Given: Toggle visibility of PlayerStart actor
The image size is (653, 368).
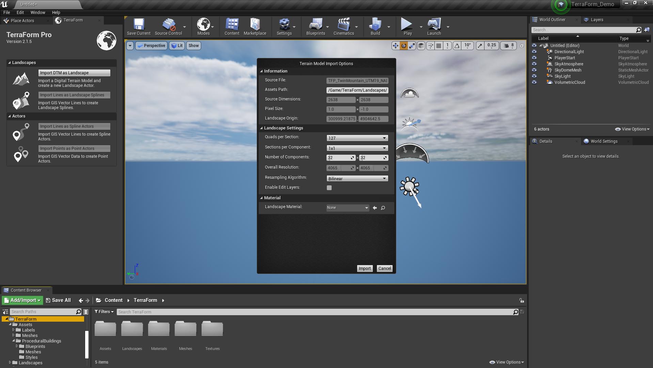Looking at the screenshot, I should (x=534, y=58).
